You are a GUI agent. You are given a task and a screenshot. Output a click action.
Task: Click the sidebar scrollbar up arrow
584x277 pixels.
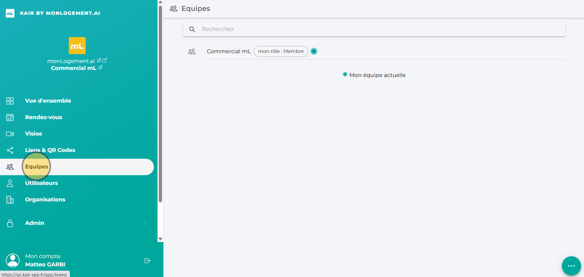click(160, 2)
